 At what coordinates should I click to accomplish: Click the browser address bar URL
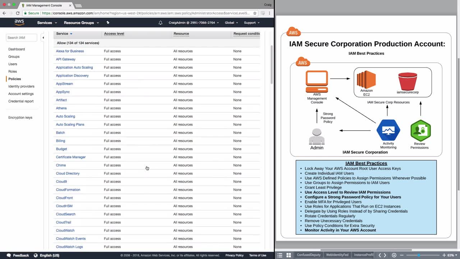146,13
